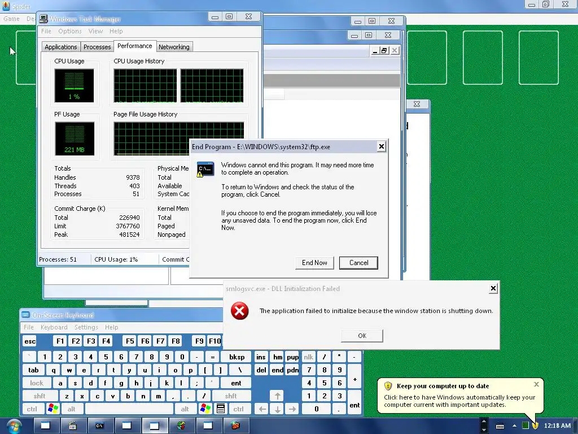
Task: Toggle the lock key on keyboard
Action: click(x=37, y=383)
